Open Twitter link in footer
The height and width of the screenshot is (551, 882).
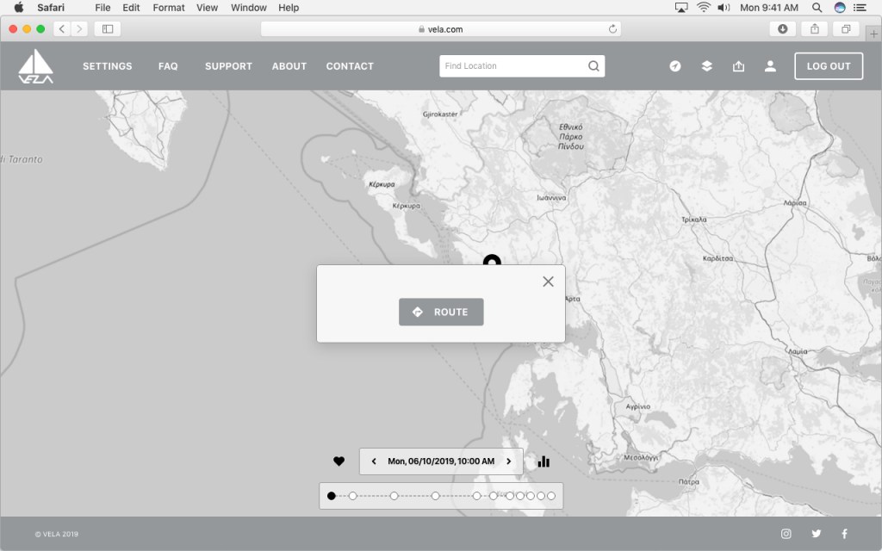pyautogui.click(x=816, y=534)
